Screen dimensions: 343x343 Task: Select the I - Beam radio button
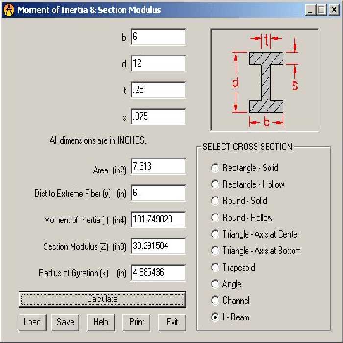(230, 317)
